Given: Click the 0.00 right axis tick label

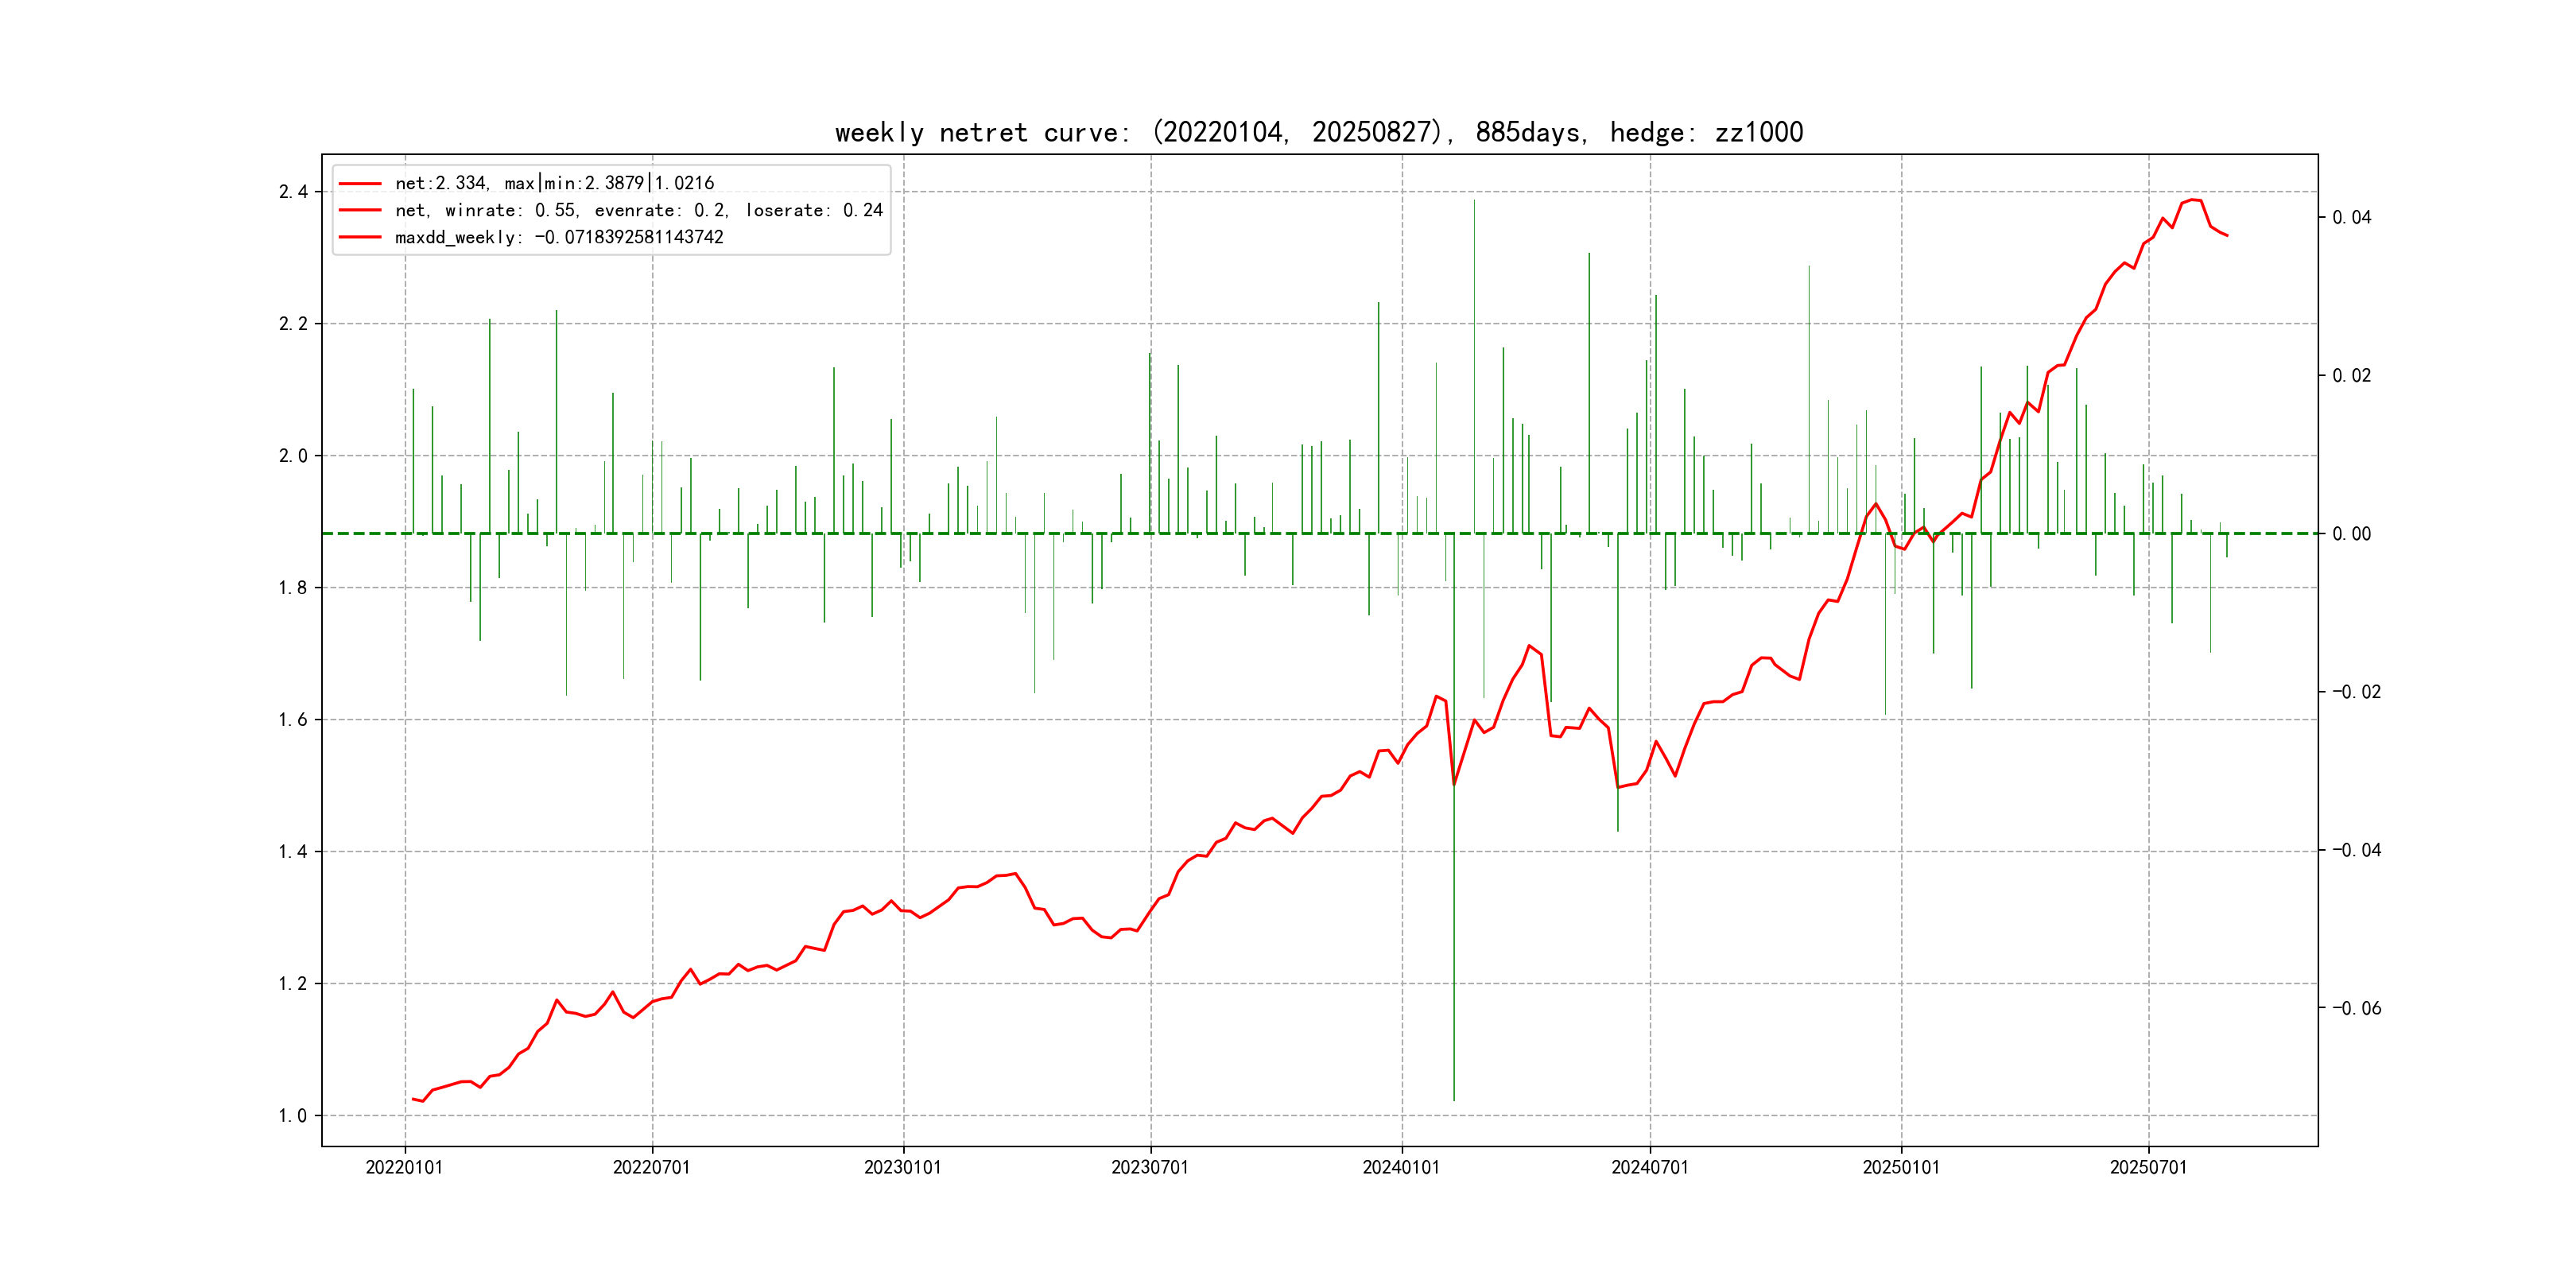Looking at the screenshot, I should pyautogui.click(x=2351, y=534).
